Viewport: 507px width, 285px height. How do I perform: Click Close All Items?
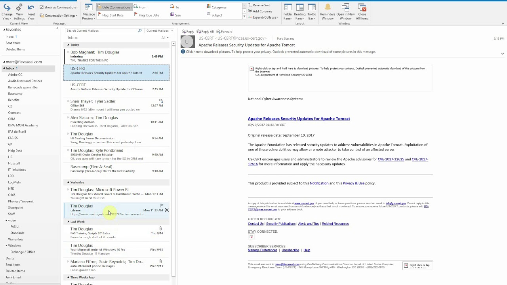(x=362, y=12)
